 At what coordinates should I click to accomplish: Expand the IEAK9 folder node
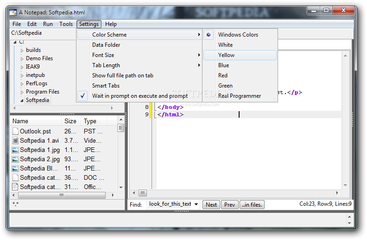[22, 67]
